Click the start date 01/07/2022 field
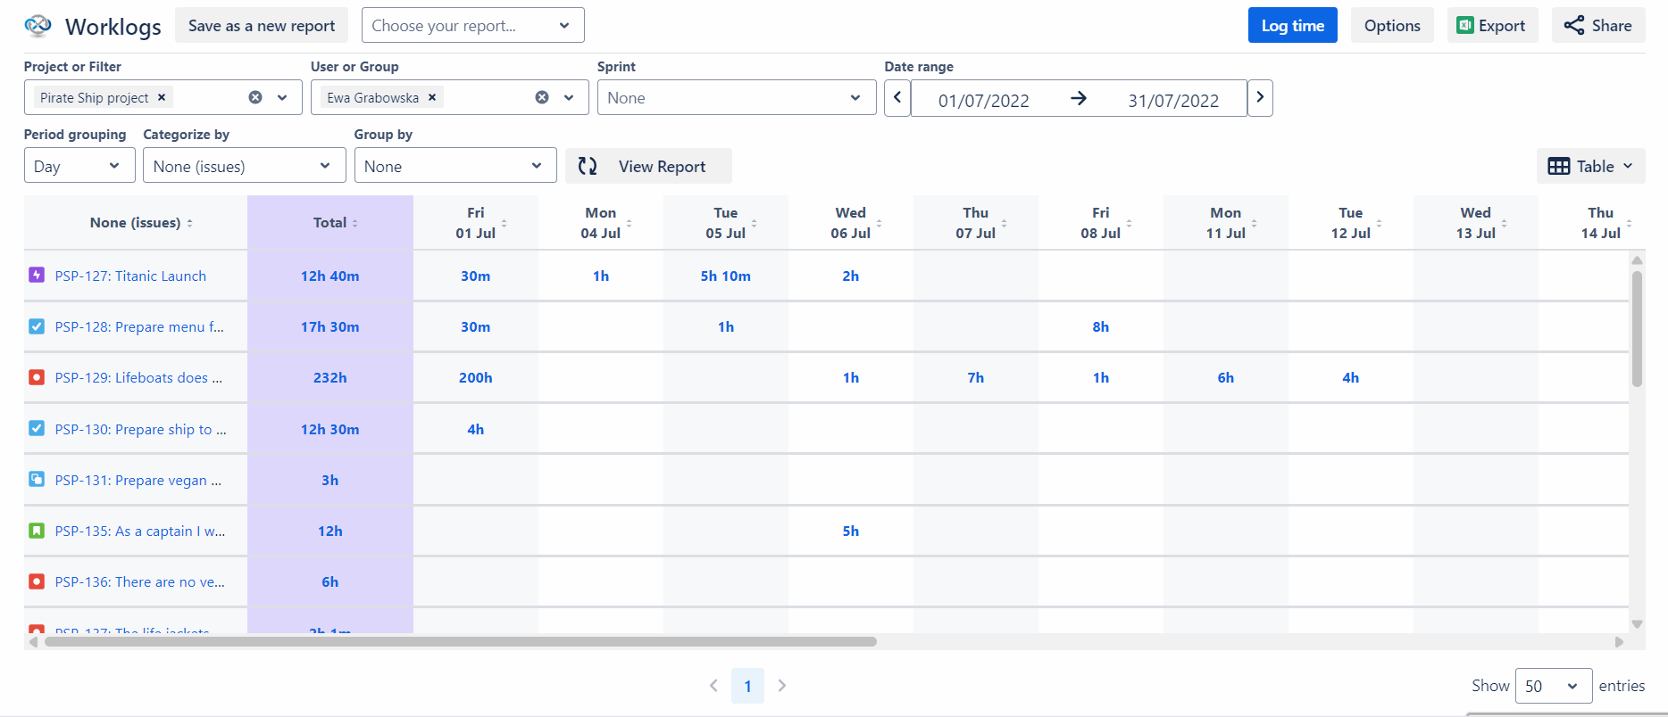This screenshot has height=717, width=1668. pos(983,100)
